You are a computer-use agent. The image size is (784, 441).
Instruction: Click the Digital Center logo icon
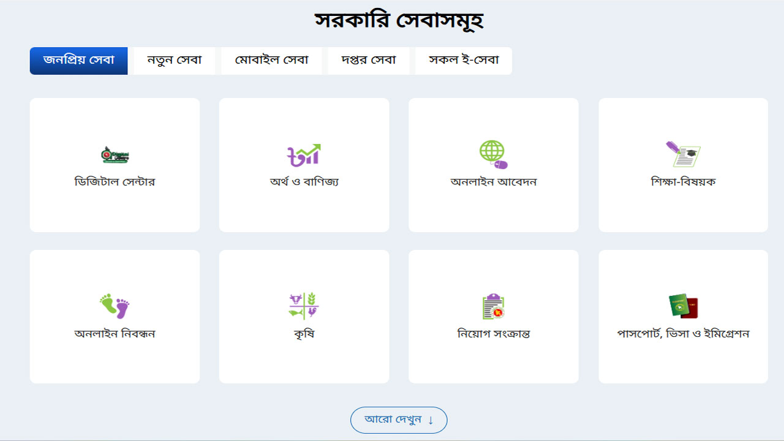pos(115,155)
